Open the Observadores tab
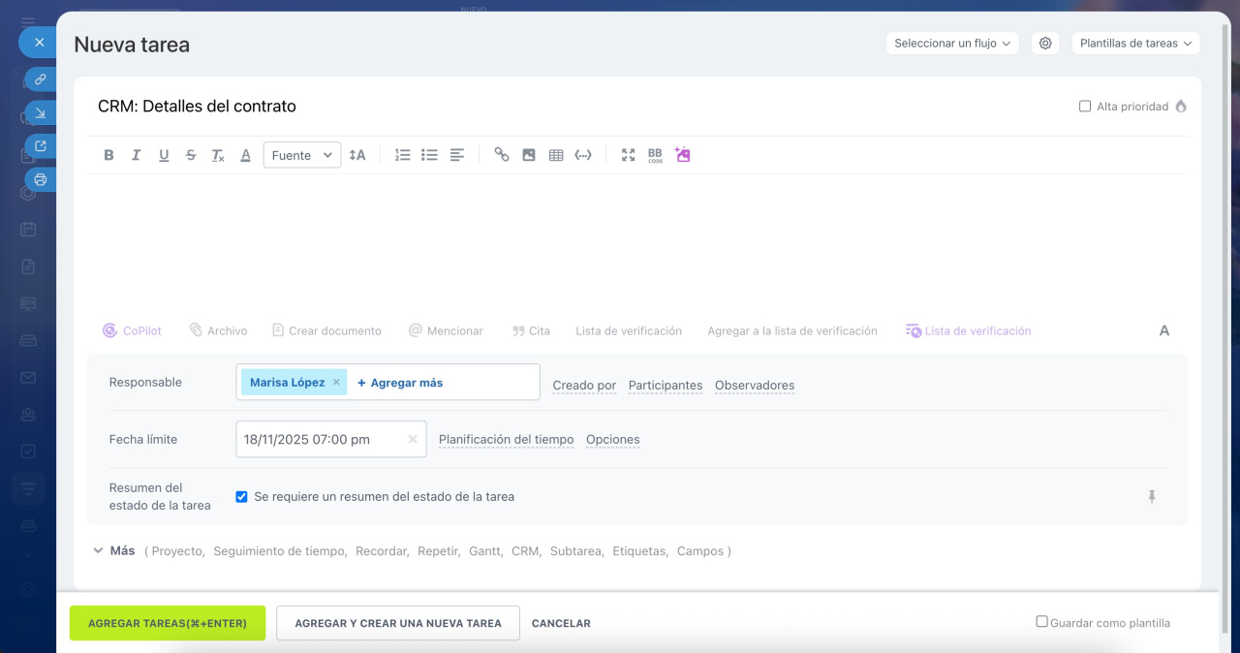Image resolution: width=1240 pixels, height=653 pixels. [754, 386]
